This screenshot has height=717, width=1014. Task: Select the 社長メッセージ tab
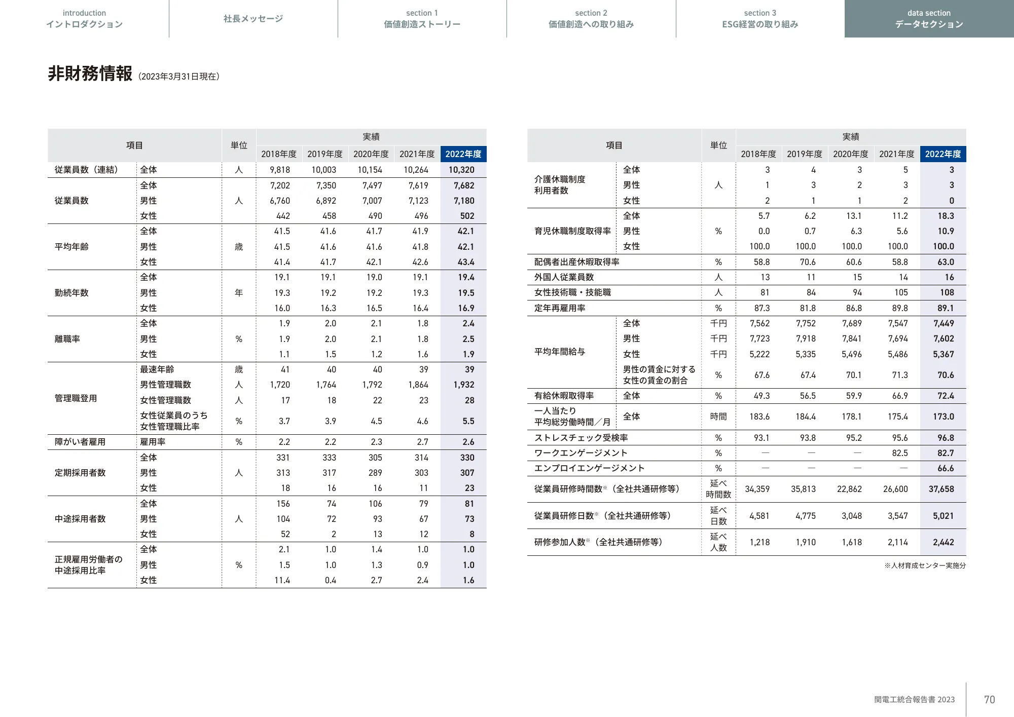pos(252,18)
